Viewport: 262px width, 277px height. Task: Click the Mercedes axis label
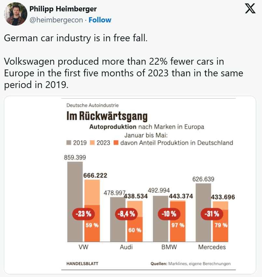tap(212, 247)
